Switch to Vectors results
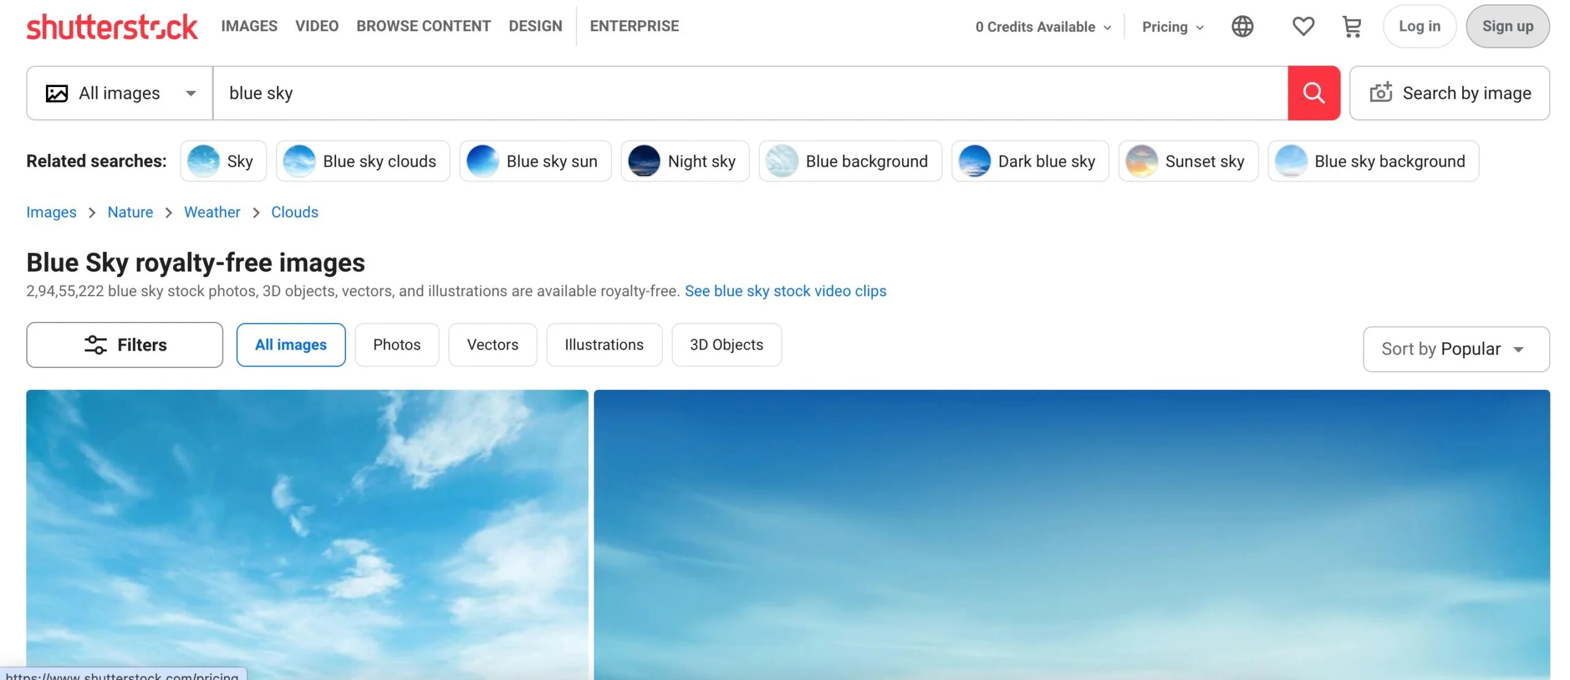This screenshot has height=680, width=1570. (x=492, y=345)
